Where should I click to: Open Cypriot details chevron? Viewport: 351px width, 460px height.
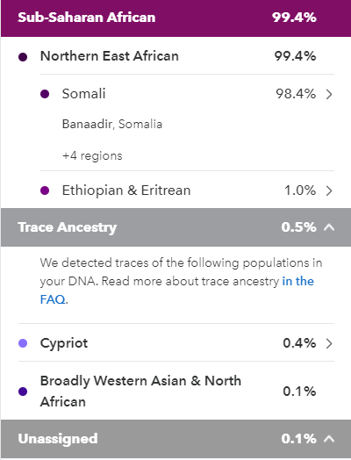(x=329, y=343)
